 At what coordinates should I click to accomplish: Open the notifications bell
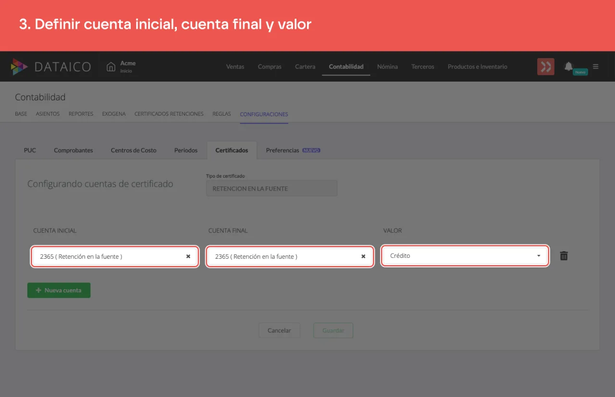pos(568,66)
